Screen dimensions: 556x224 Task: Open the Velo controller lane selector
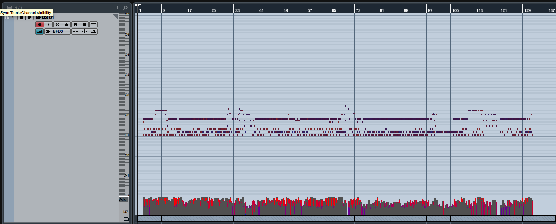point(123,200)
